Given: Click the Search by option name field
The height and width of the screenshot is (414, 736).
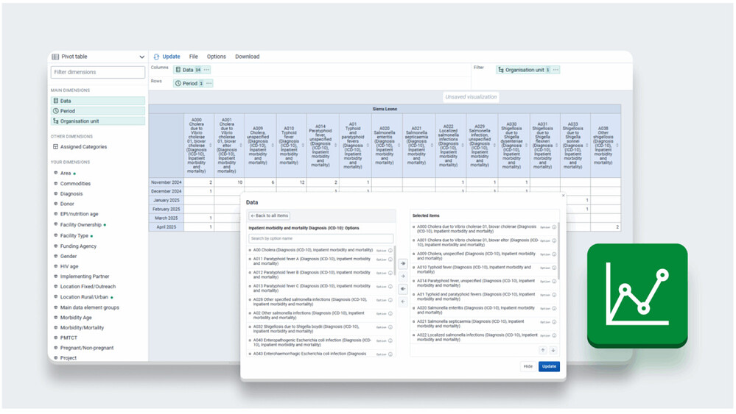Looking at the screenshot, I should coord(320,238).
